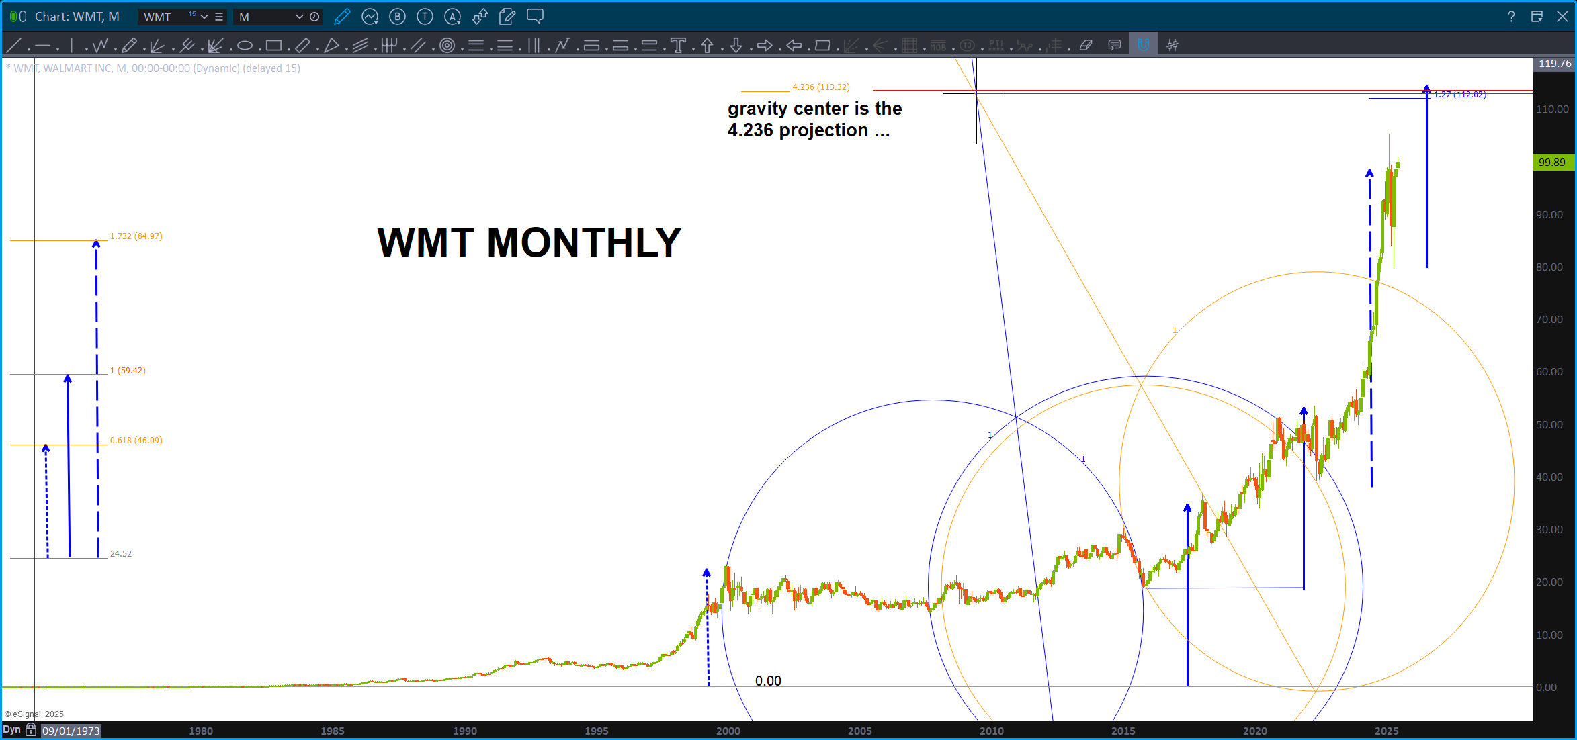Toggle the magnet snap mode button
Image resolution: width=1577 pixels, height=740 pixels.
coord(1143,46)
